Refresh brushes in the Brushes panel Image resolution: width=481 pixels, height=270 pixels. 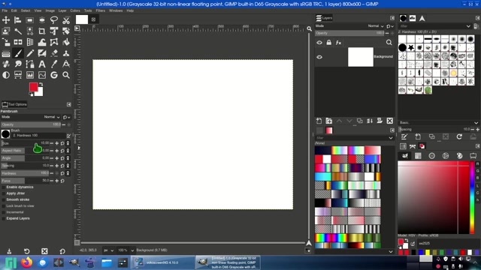(459, 136)
